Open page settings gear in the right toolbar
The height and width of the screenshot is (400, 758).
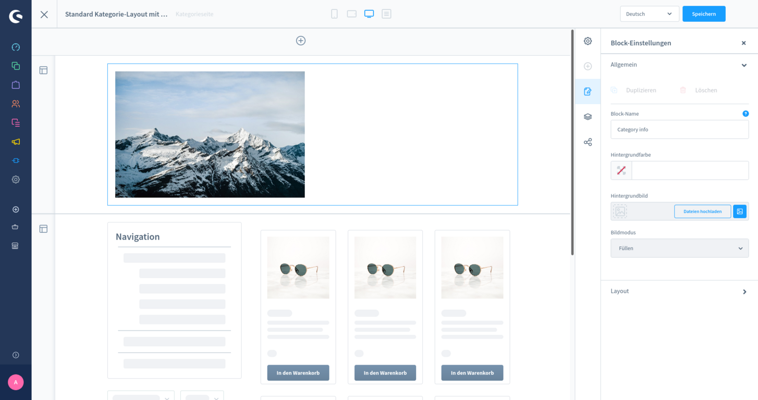click(588, 41)
